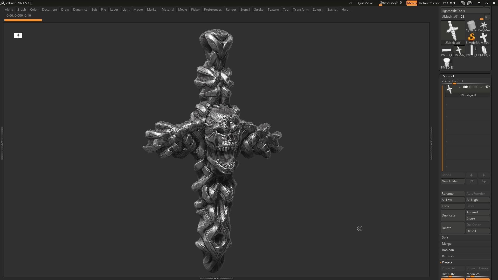Select the PM3D tool numbered 3

tap(447, 64)
